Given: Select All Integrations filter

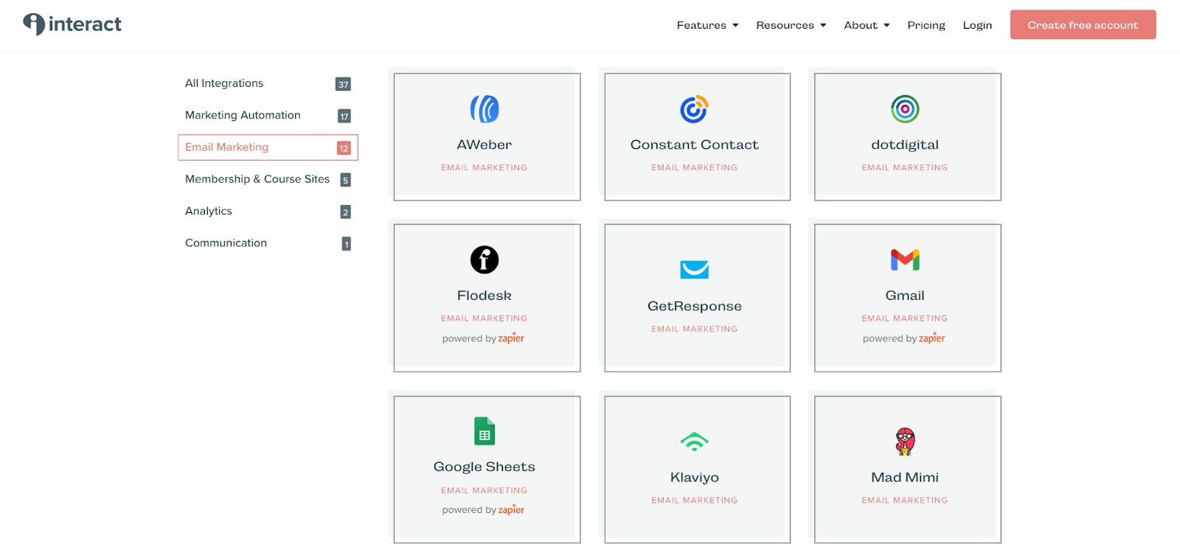Looking at the screenshot, I should [x=268, y=83].
